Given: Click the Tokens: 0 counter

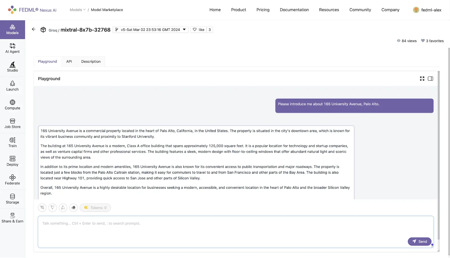Looking at the screenshot, I should coord(95,208).
